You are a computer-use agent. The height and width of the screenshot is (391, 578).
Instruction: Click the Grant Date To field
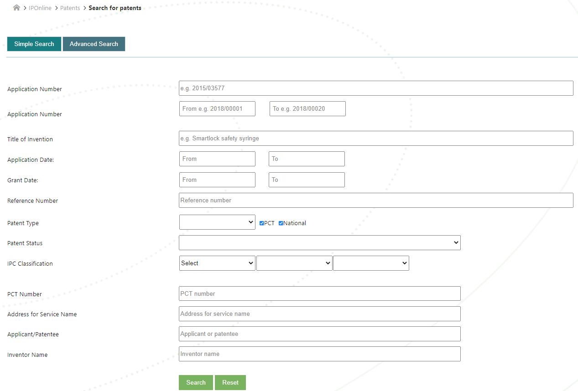[x=307, y=180]
